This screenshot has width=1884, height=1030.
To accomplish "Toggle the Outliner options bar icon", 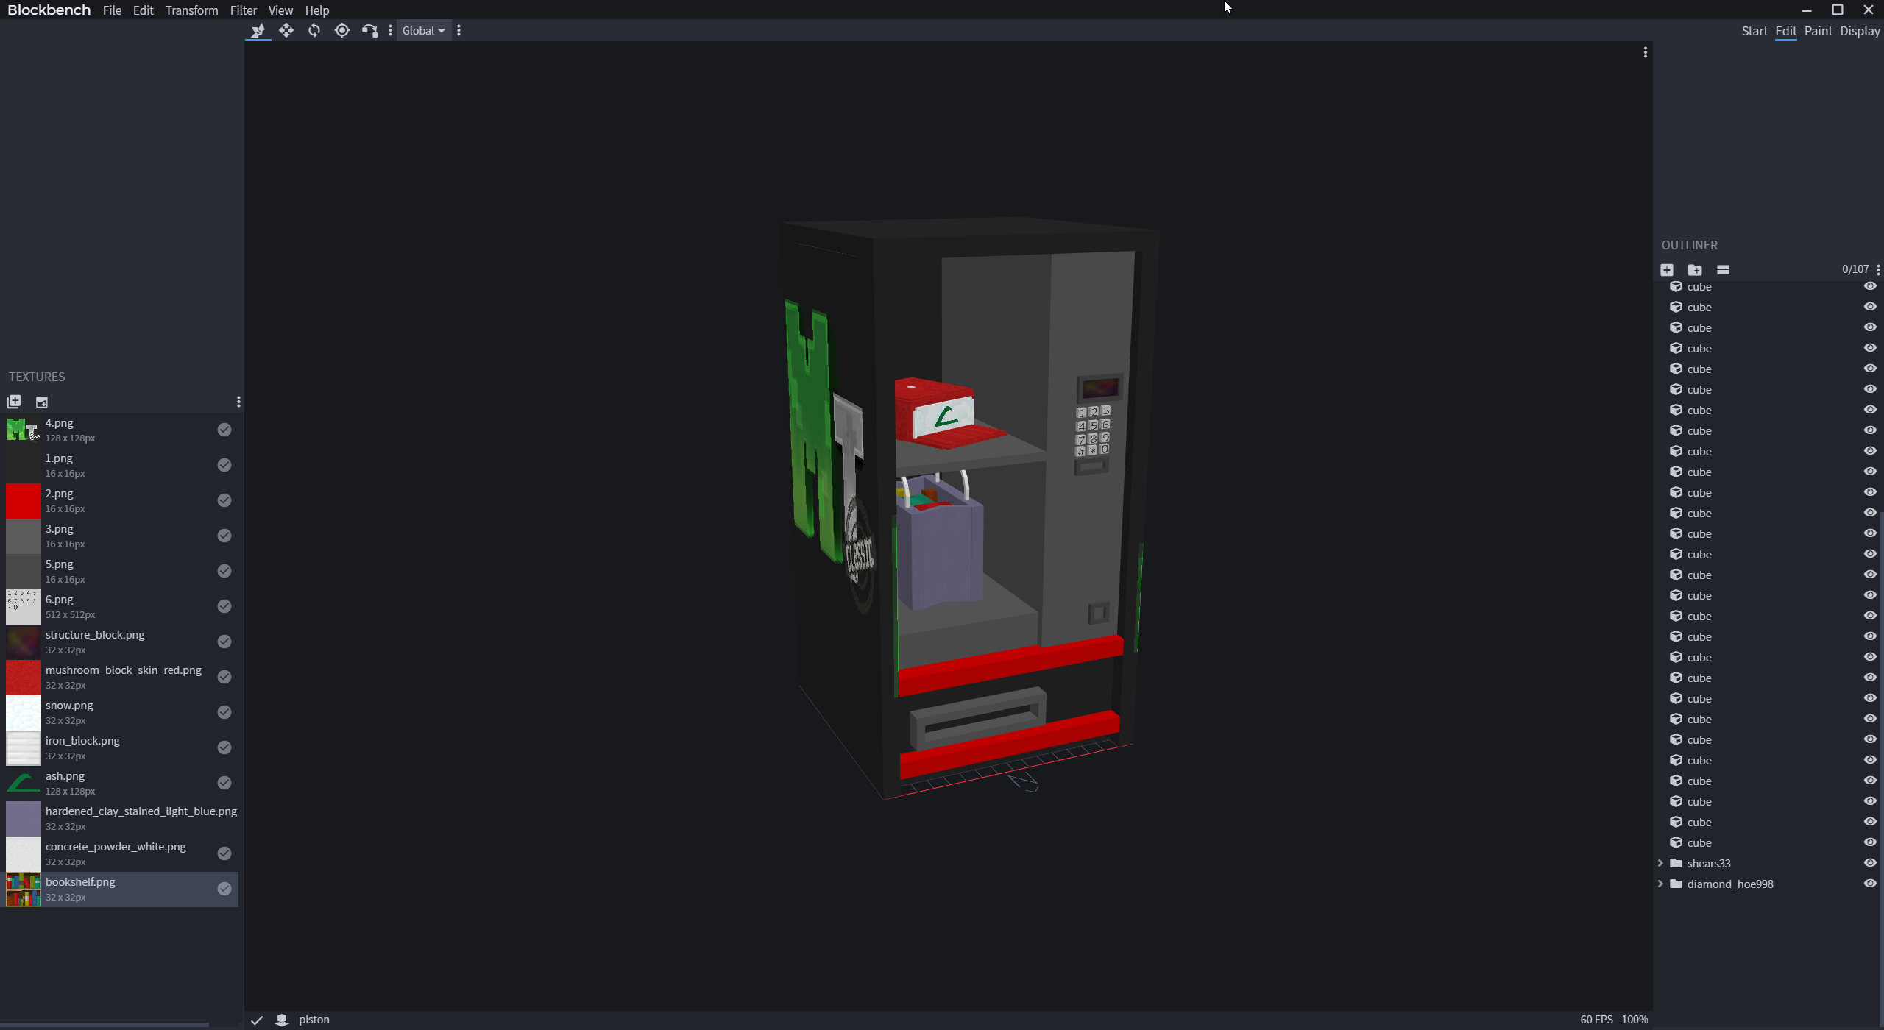I will (x=1723, y=270).
